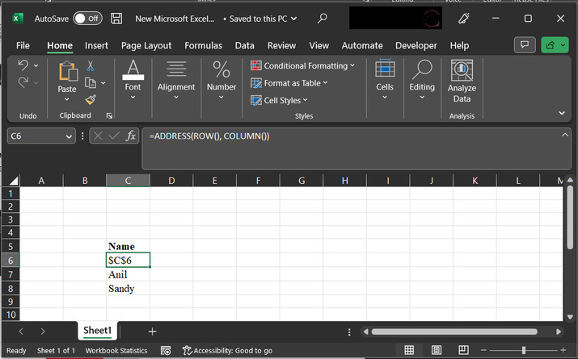Open the File menu
578x359 pixels.
tap(23, 46)
